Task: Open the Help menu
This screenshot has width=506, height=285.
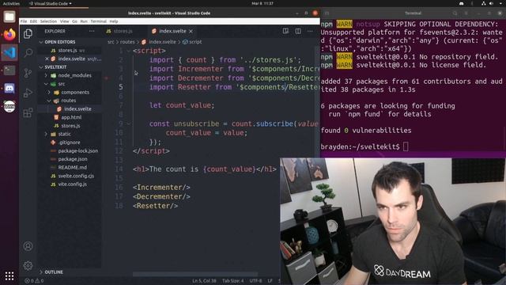Action: coord(114,21)
